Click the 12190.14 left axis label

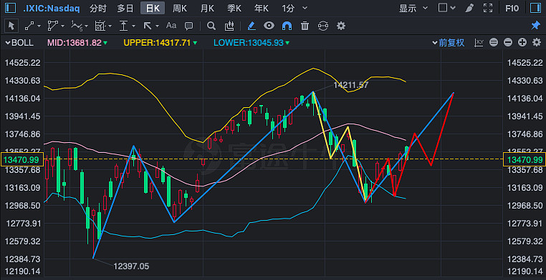(23, 271)
